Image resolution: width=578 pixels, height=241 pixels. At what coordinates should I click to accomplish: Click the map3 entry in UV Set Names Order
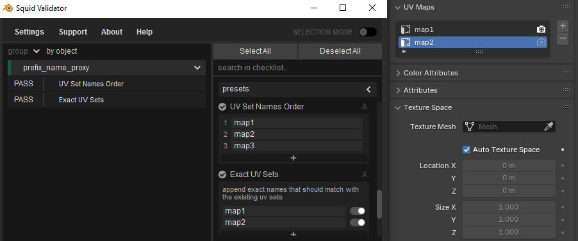pos(297,146)
